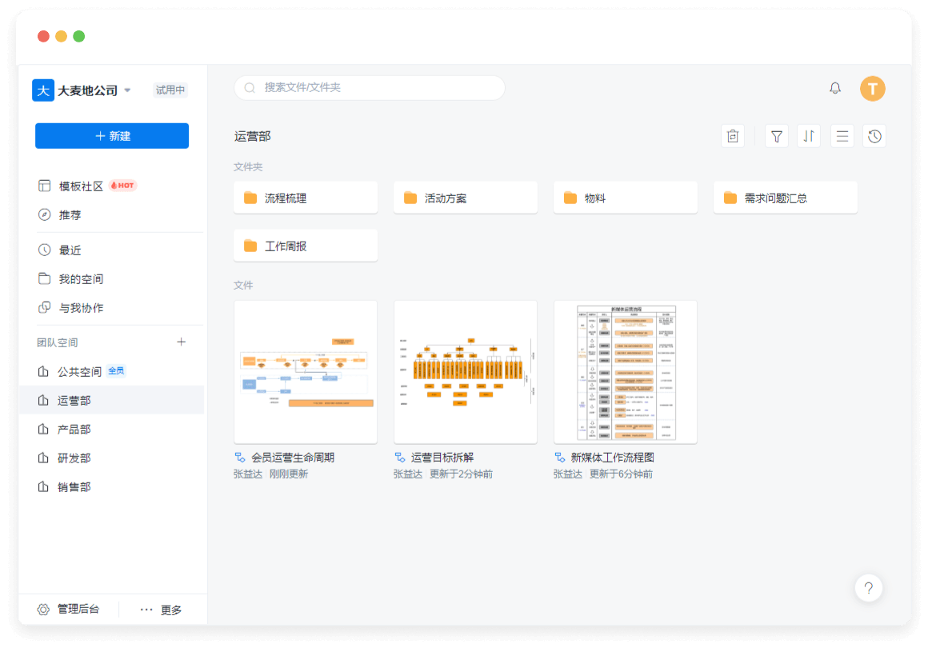
Task: Open the notification bell
Action: pos(835,88)
